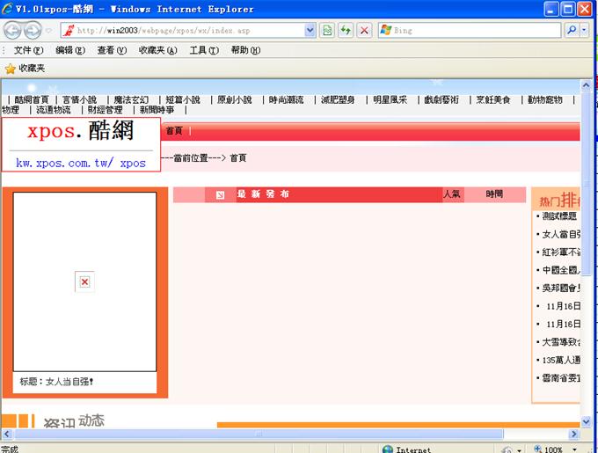Expand the search provider dropdown arrow
Viewport: 598px width, 453px height.
[x=585, y=30]
